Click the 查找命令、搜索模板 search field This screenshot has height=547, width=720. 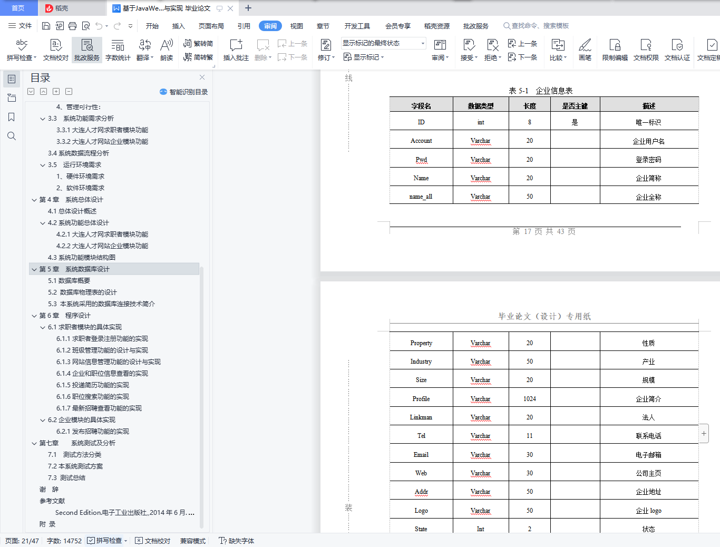point(538,26)
